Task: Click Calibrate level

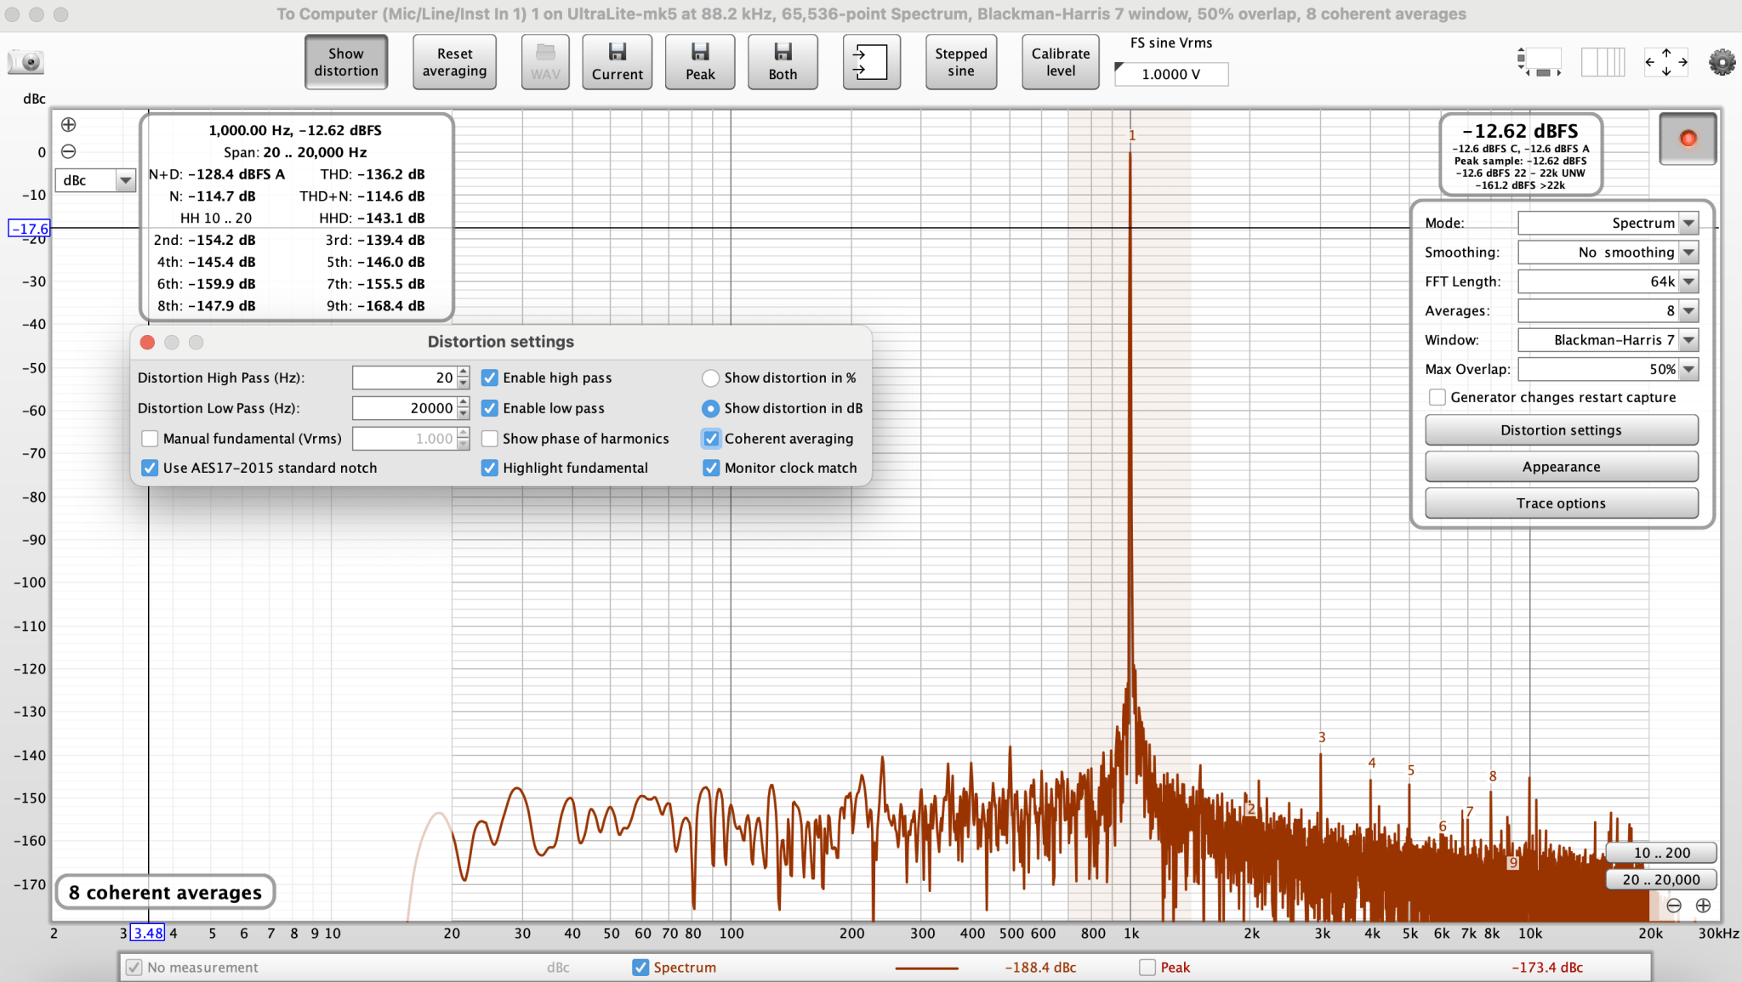Action: pos(1061,62)
